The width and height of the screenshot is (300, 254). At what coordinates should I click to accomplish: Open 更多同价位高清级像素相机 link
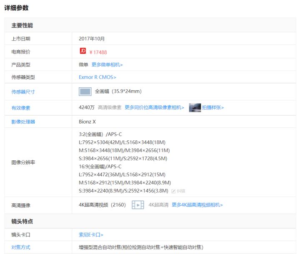tap(155, 107)
